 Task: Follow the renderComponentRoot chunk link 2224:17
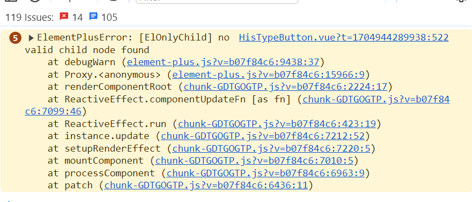(x=285, y=86)
